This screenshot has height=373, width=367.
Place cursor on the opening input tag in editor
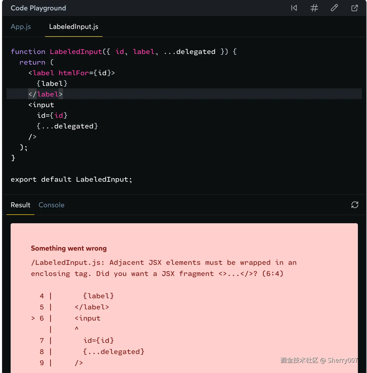point(41,105)
